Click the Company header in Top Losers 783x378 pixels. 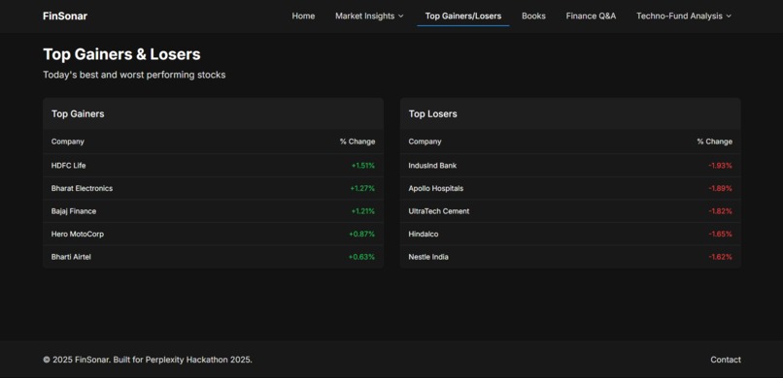(x=425, y=142)
